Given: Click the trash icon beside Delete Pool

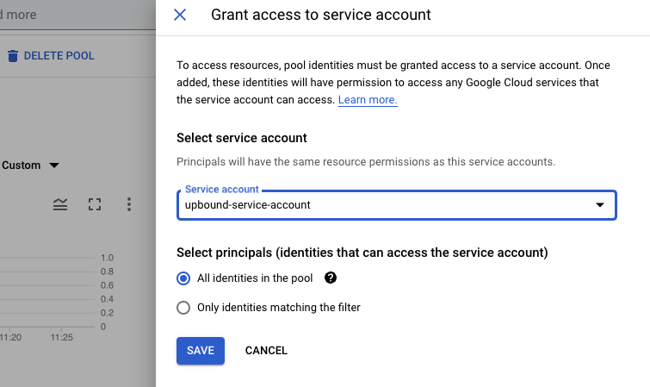Looking at the screenshot, I should click(x=13, y=56).
